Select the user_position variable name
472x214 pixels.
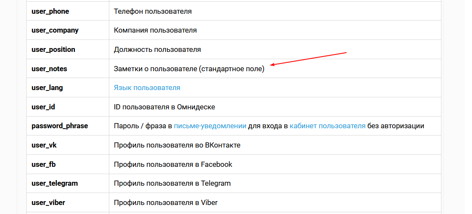[53, 49]
